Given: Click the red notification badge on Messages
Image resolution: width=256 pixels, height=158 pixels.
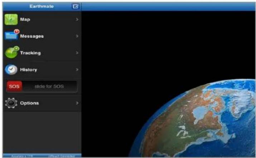Looking at the screenshot, I should pos(16,31).
